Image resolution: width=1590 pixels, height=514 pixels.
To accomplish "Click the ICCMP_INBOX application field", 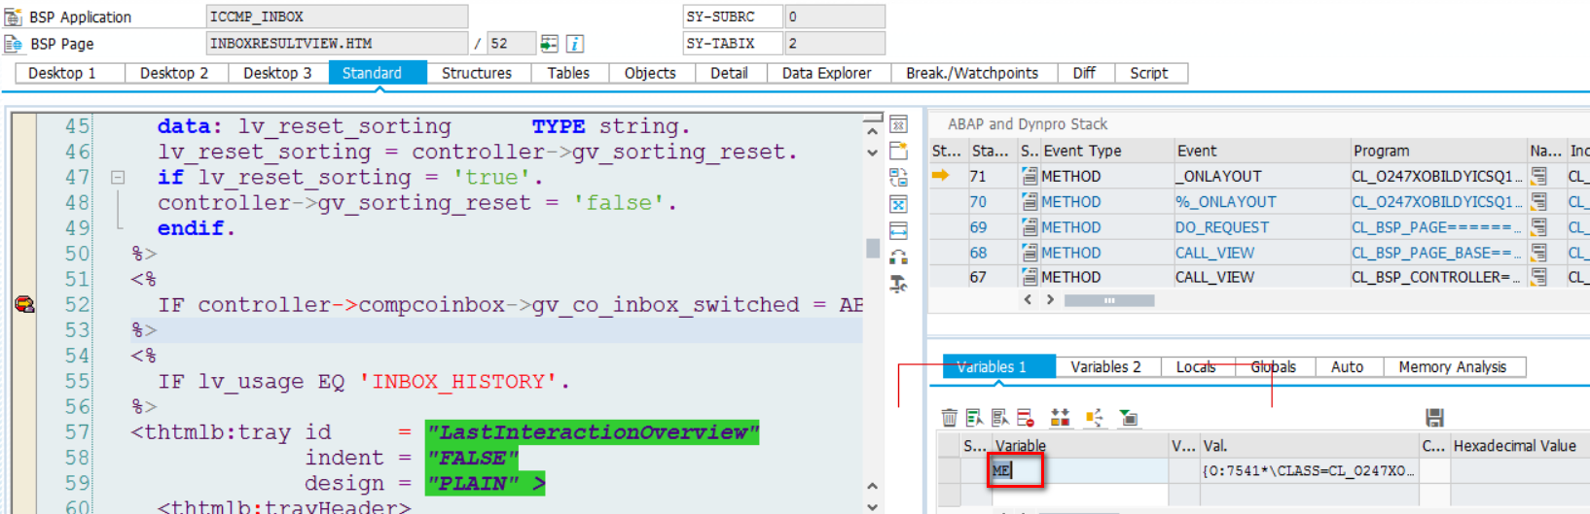I will pyautogui.click(x=337, y=17).
